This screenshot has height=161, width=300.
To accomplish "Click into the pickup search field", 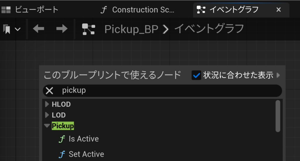I will click(x=162, y=91).
